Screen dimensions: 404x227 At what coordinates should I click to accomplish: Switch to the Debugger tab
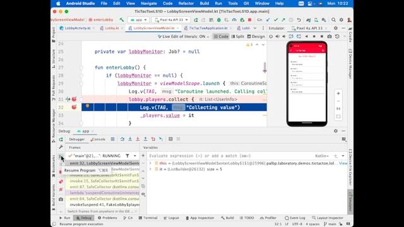(76, 139)
